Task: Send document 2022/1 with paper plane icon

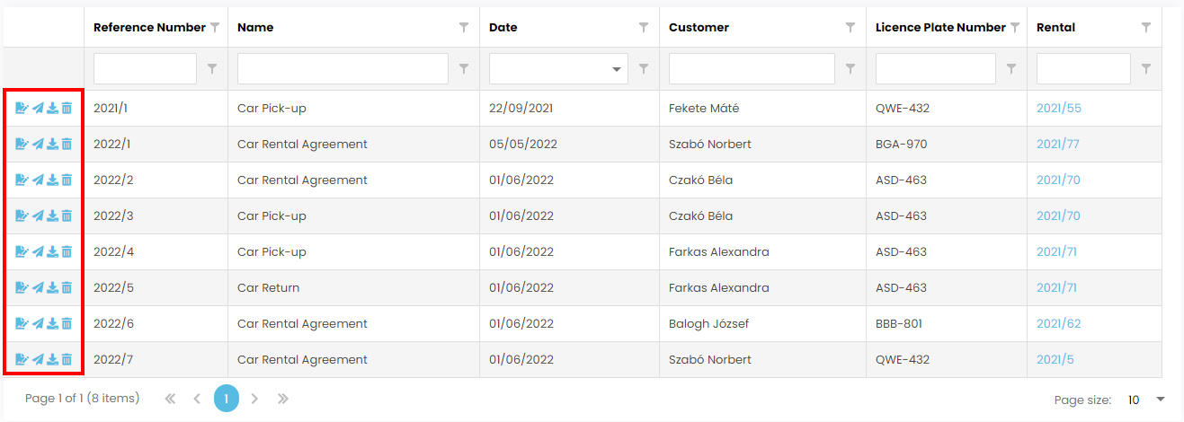Action: pos(38,145)
